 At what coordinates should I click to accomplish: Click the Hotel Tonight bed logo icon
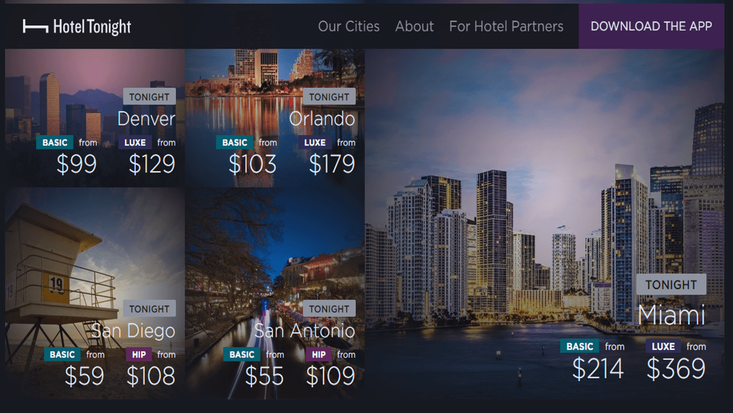pos(36,26)
